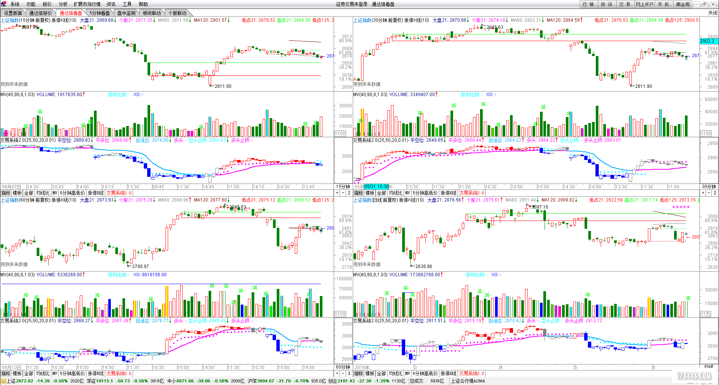This screenshot has height=385, width=719.
Task: Select 均线比 in the 60-minute chart toolbar
Action: 43,373
